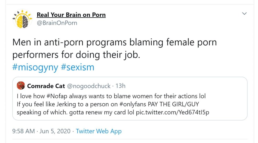258x143 pixels.
Task: Click the Comrade Cat display name
Action: (x=46, y=86)
